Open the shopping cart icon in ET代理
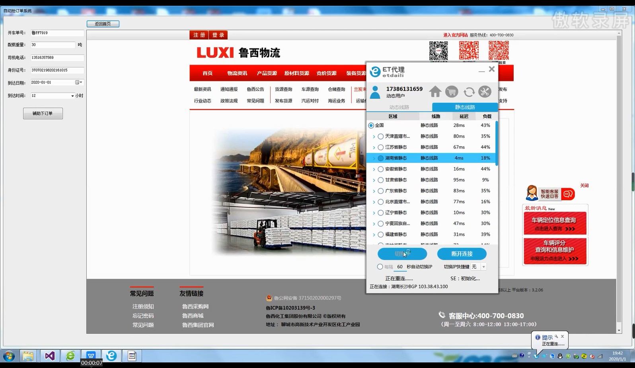 point(452,92)
